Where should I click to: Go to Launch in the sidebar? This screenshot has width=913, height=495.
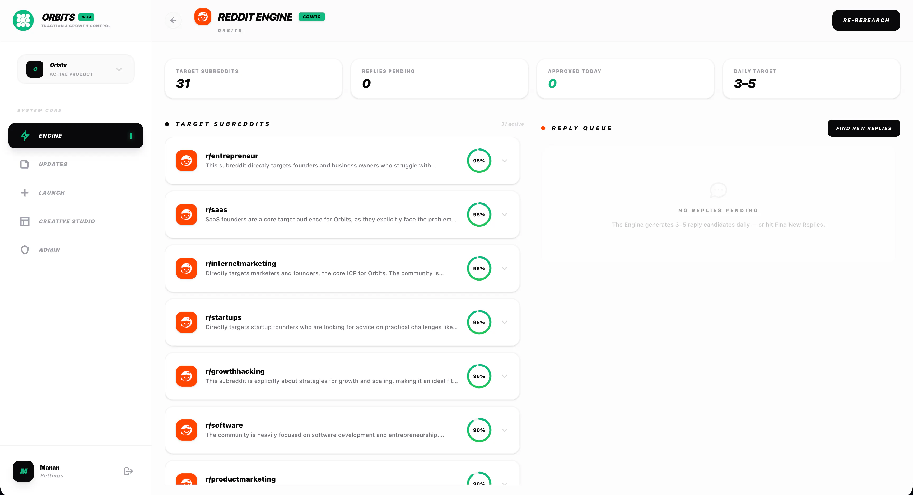coord(76,193)
